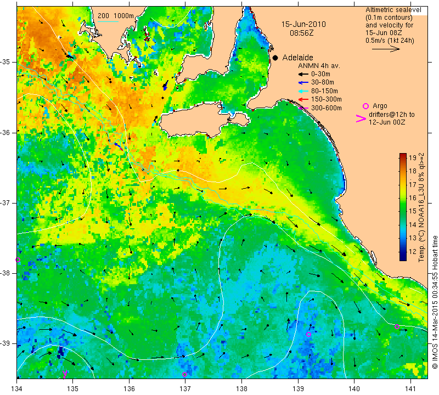The image size is (439, 395).
Task: Click the latitude label -37
Action: pos(5,202)
